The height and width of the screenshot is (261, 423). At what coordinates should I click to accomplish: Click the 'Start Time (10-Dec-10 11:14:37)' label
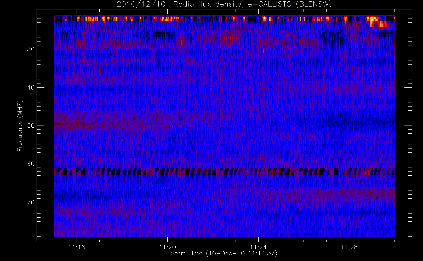point(224,253)
